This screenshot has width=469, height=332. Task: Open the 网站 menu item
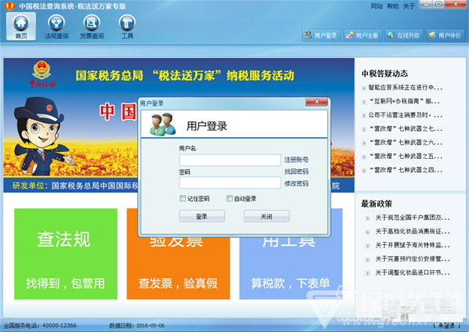point(376,6)
